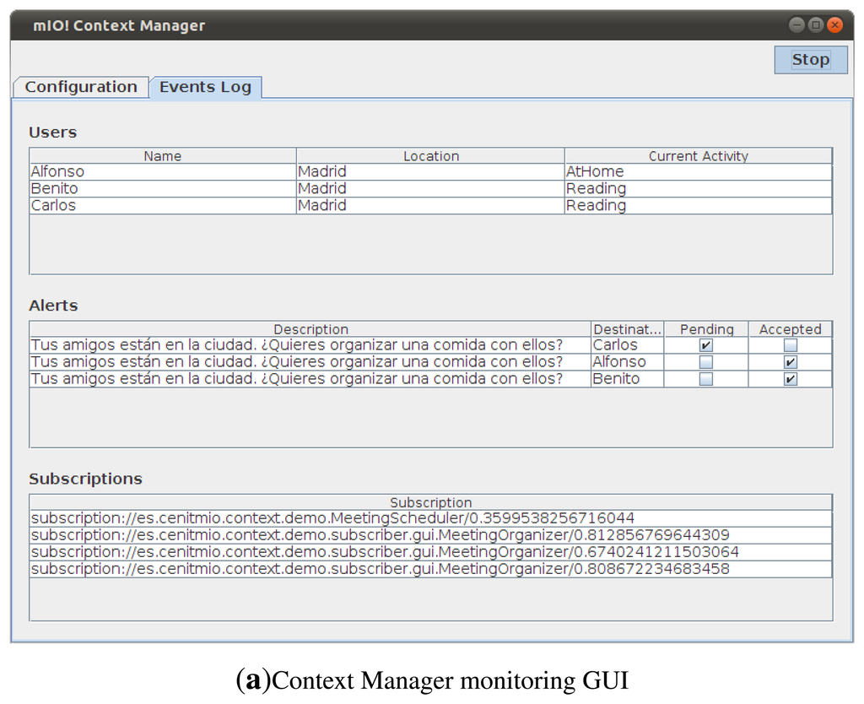Sort users by Name column header
This screenshot has height=704, width=864.
(x=163, y=156)
